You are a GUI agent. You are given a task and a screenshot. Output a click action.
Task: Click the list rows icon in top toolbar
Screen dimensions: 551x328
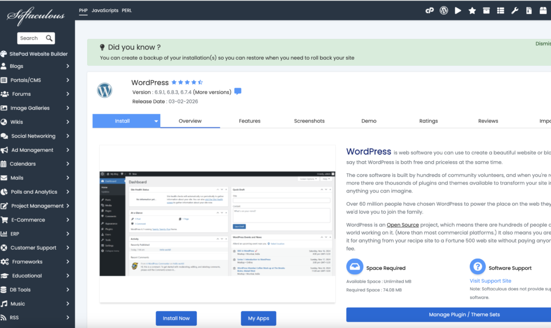500,10
